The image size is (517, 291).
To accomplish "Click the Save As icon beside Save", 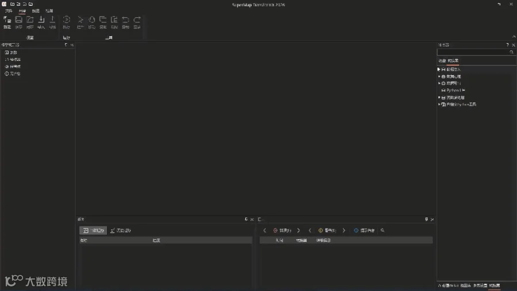I will [30, 20].
